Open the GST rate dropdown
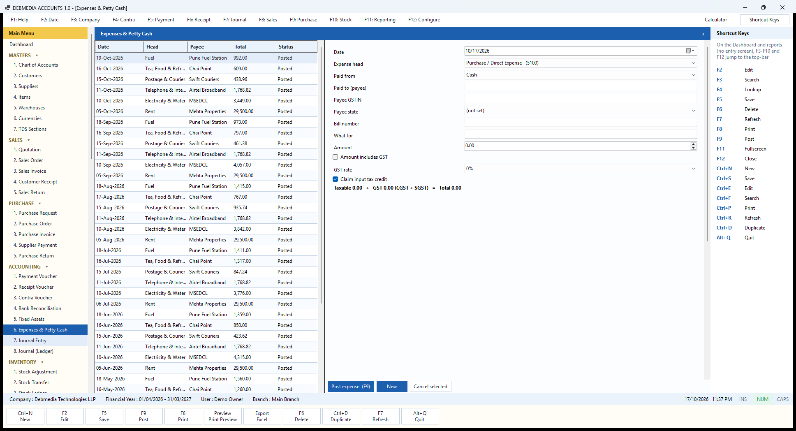The image size is (796, 431). tap(693, 169)
